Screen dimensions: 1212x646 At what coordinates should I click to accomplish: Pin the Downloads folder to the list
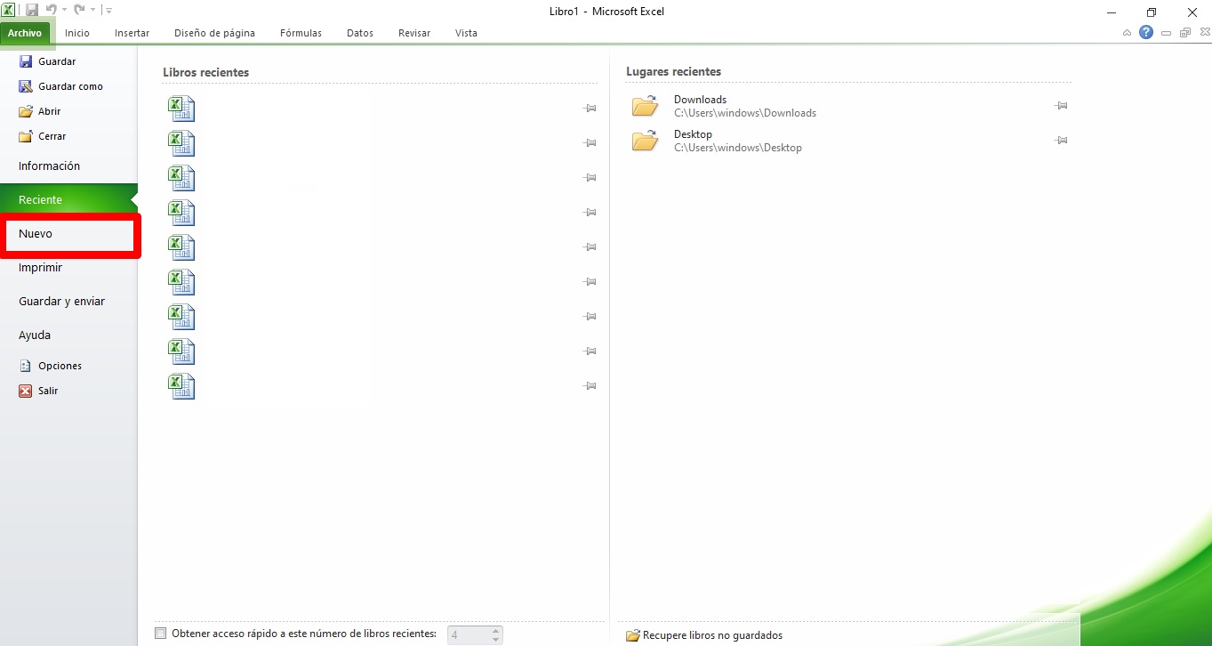(x=1061, y=106)
